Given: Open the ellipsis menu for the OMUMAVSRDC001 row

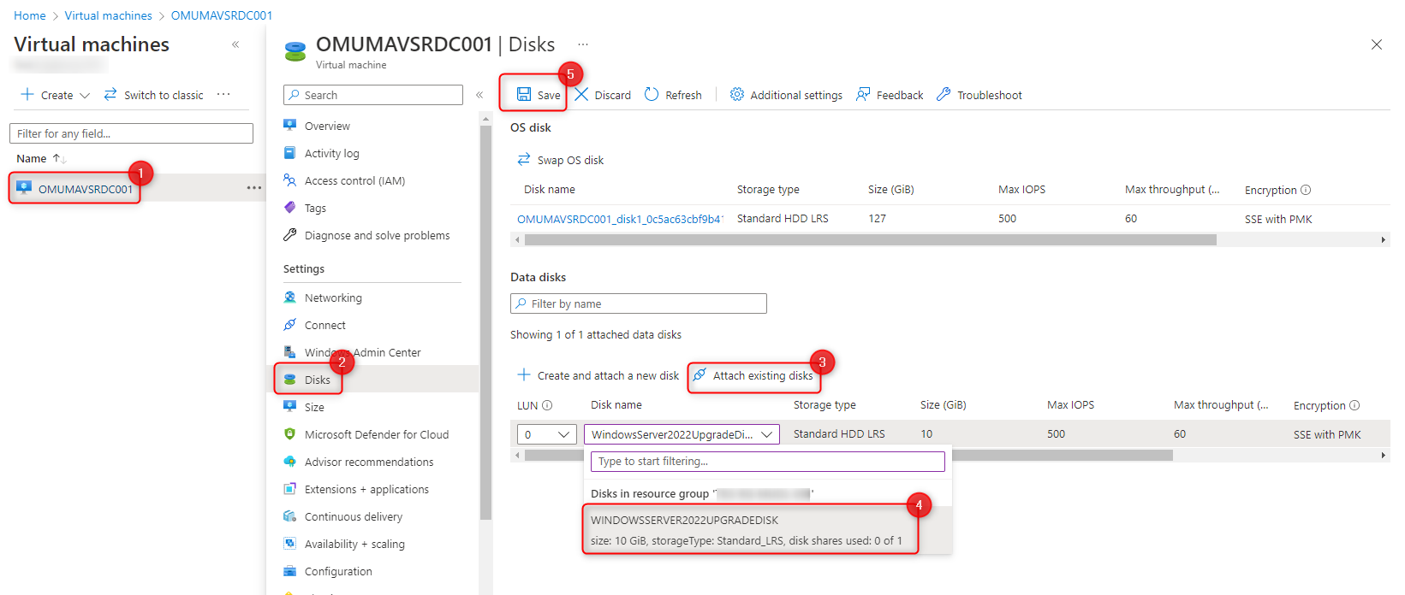Looking at the screenshot, I should coord(254,188).
